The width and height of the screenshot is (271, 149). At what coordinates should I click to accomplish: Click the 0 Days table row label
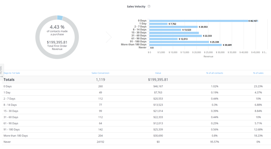click(x=8, y=86)
